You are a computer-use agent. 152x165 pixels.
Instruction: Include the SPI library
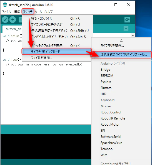(121, 131)
